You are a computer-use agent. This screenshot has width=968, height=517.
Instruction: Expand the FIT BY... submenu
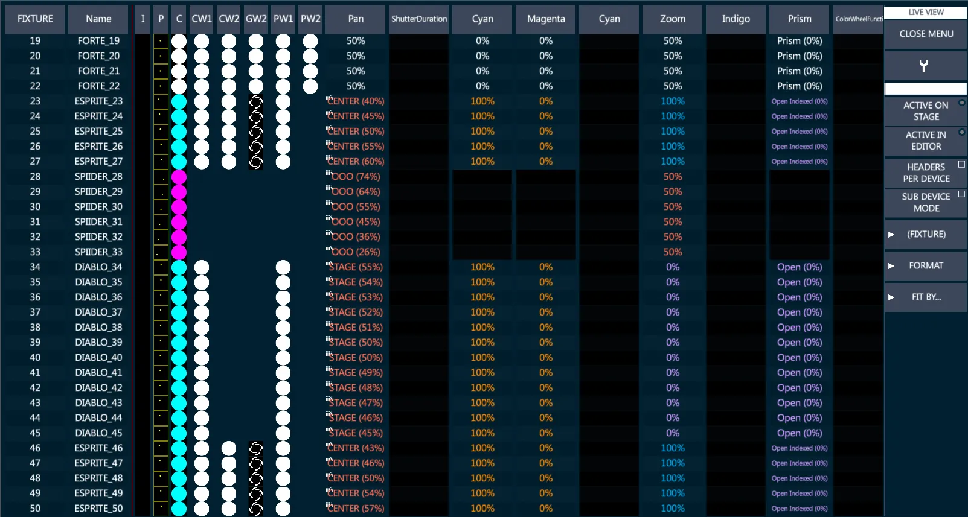click(x=926, y=297)
